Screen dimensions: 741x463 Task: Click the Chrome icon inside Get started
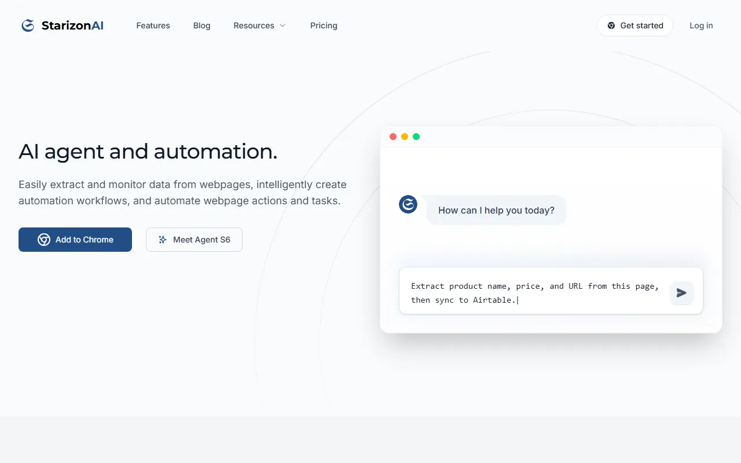pos(611,25)
